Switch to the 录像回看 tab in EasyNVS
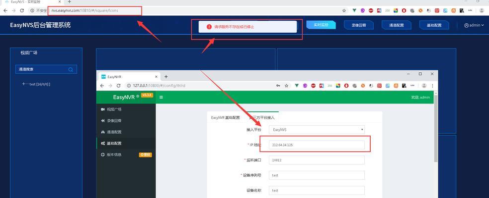Image resolution: width=489 pixels, height=198 pixels. [x=359, y=25]
